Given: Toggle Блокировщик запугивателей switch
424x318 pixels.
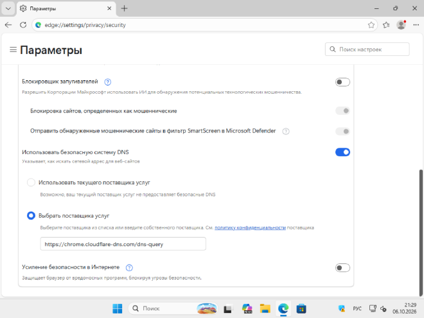Looking at the screenshot, I should tap(342, 82).
